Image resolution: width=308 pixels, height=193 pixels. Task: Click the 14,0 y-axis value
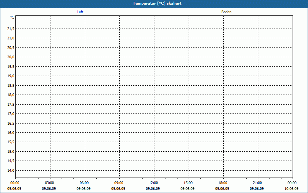pos(11,171)
